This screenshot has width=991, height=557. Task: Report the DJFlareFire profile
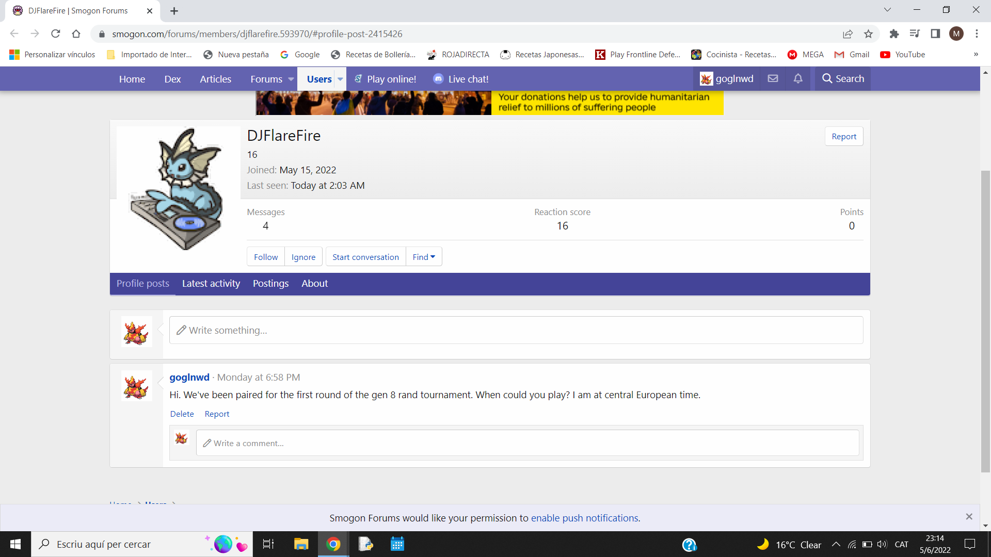844,136
